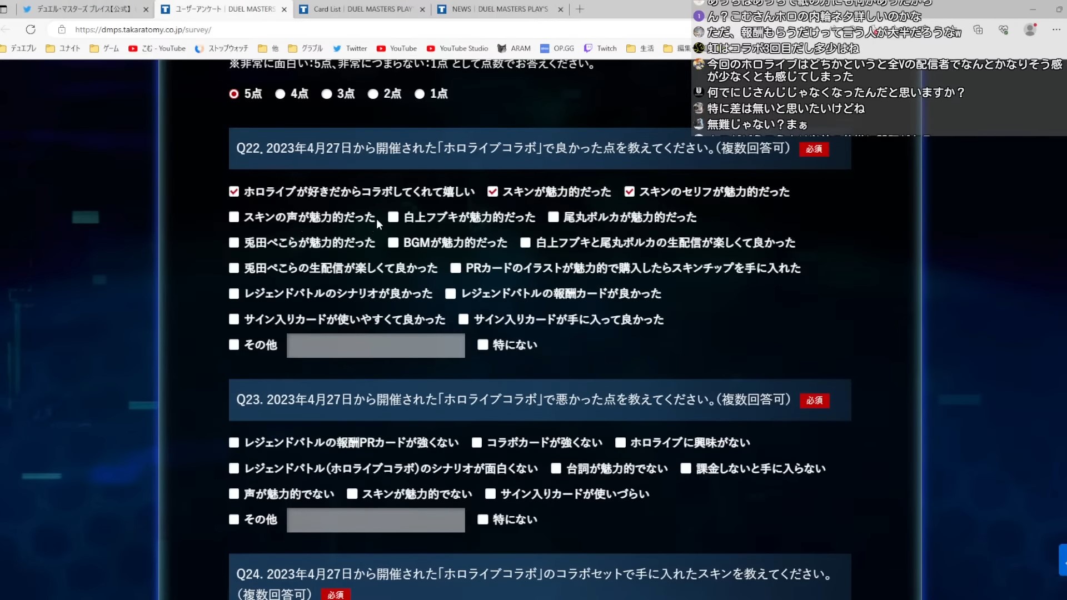Open the browser profile avatar
Image resolution: width=1067 pixels, height=600 pixels.
[1030, 29]
